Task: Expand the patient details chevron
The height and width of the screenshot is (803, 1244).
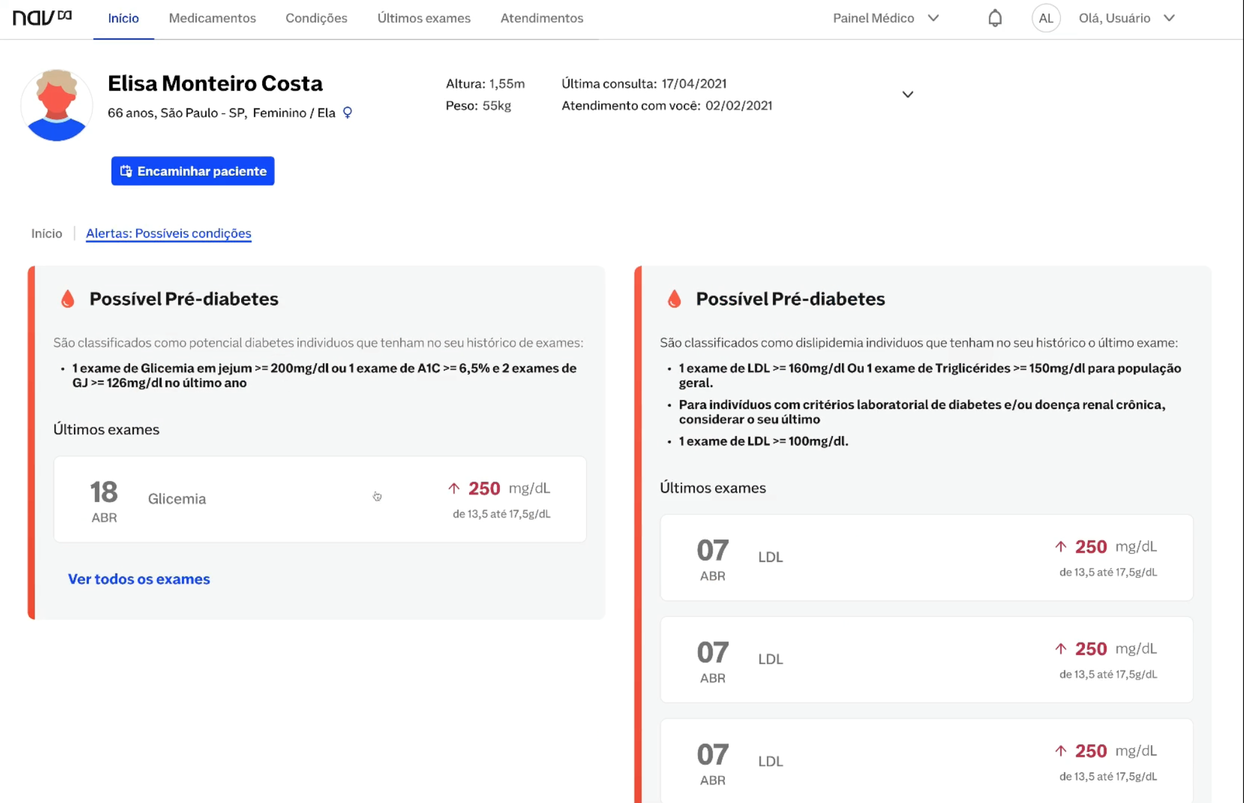Action: point(907,94)
